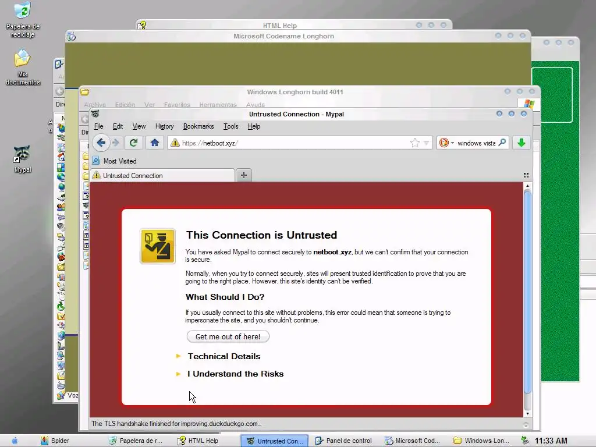Go to the Mypal home page

pos(155,143)
